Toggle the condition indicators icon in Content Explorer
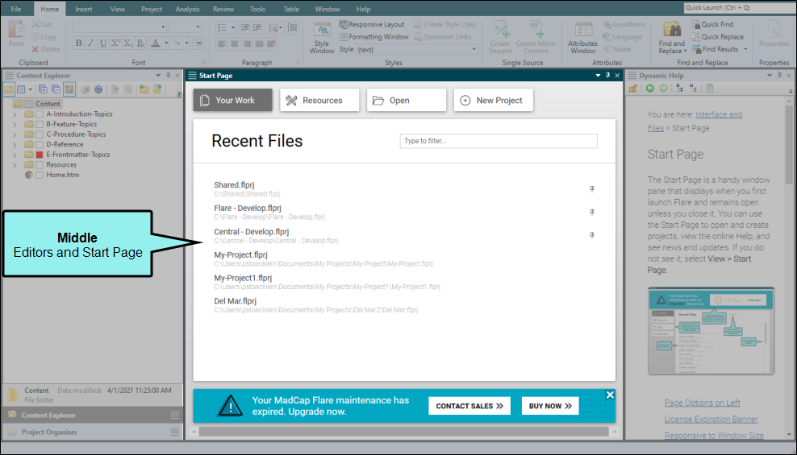 [69, 89]
